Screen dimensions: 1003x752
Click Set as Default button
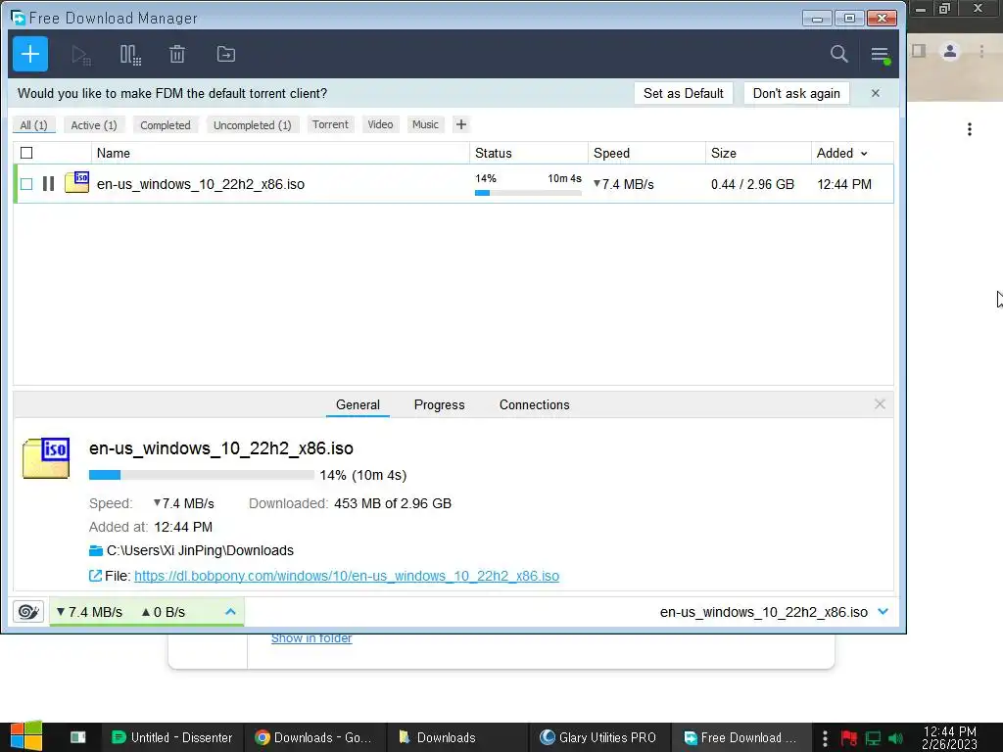(x=683, y=93)
